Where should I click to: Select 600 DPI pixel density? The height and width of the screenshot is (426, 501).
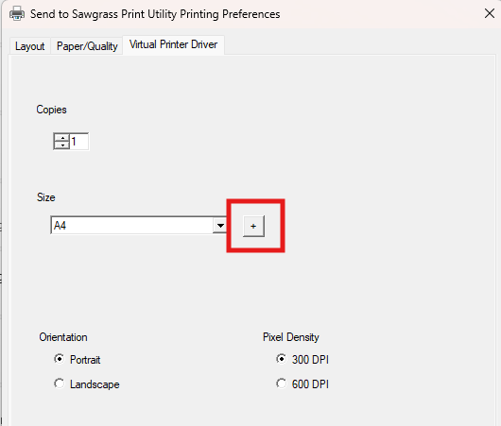(281, 383)
